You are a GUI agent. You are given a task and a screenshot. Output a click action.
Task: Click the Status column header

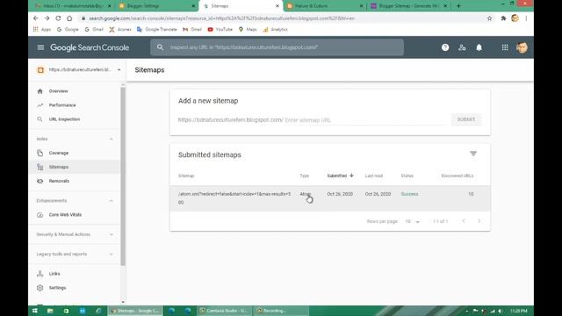[x=407, y=176]
